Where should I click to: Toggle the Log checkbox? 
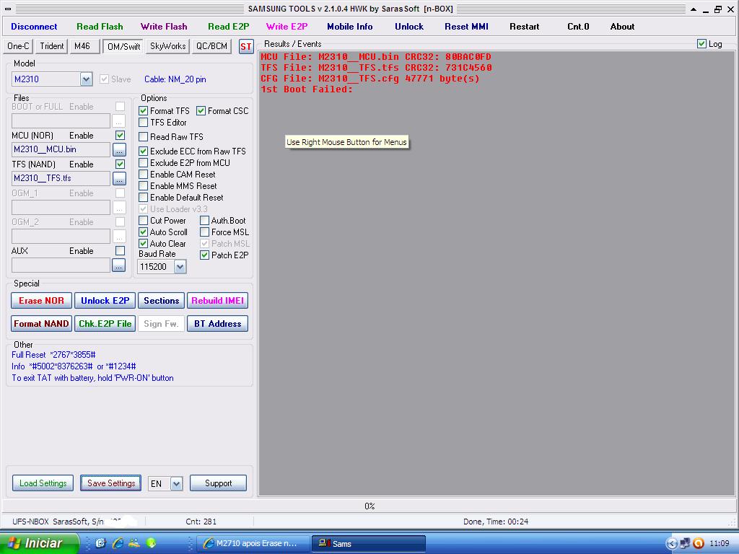coord(701,44)
